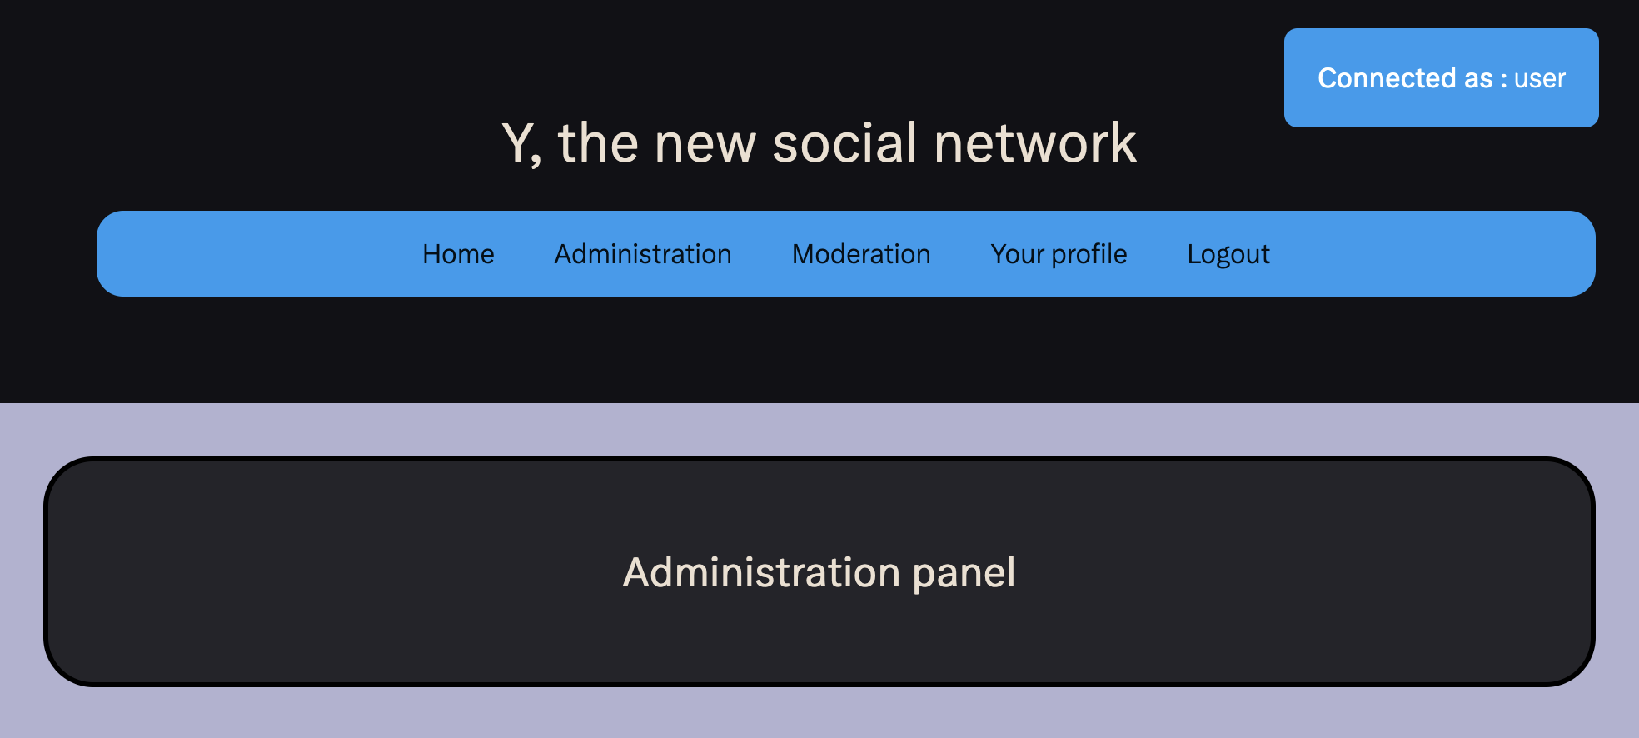Click the dark Administration panel box
Image resolution: width=1639 pixels, height=738 pixels.
point(819,633)
